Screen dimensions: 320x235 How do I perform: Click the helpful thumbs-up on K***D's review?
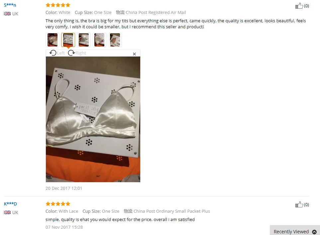click(x=299, y=204)
